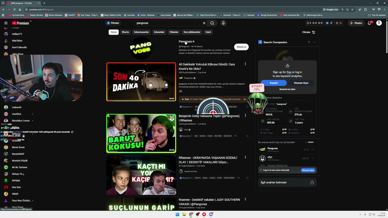Open the Barut Kokusu video thumbnail
Screen dimensions: 388x218
(x=141, y=133)
